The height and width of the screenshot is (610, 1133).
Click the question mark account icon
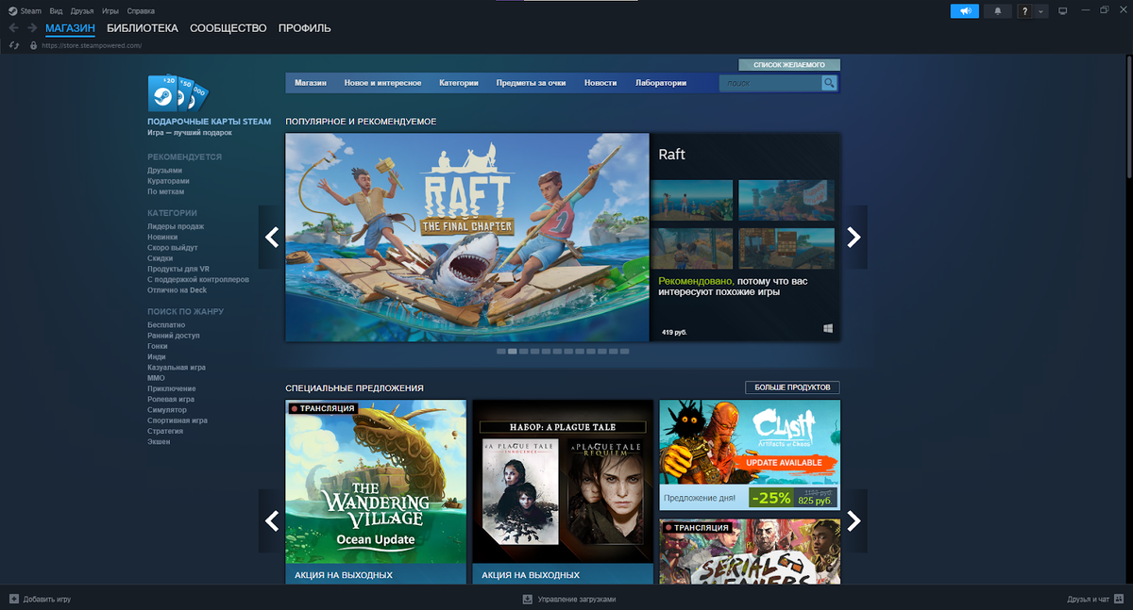(x=1025, y=11)
